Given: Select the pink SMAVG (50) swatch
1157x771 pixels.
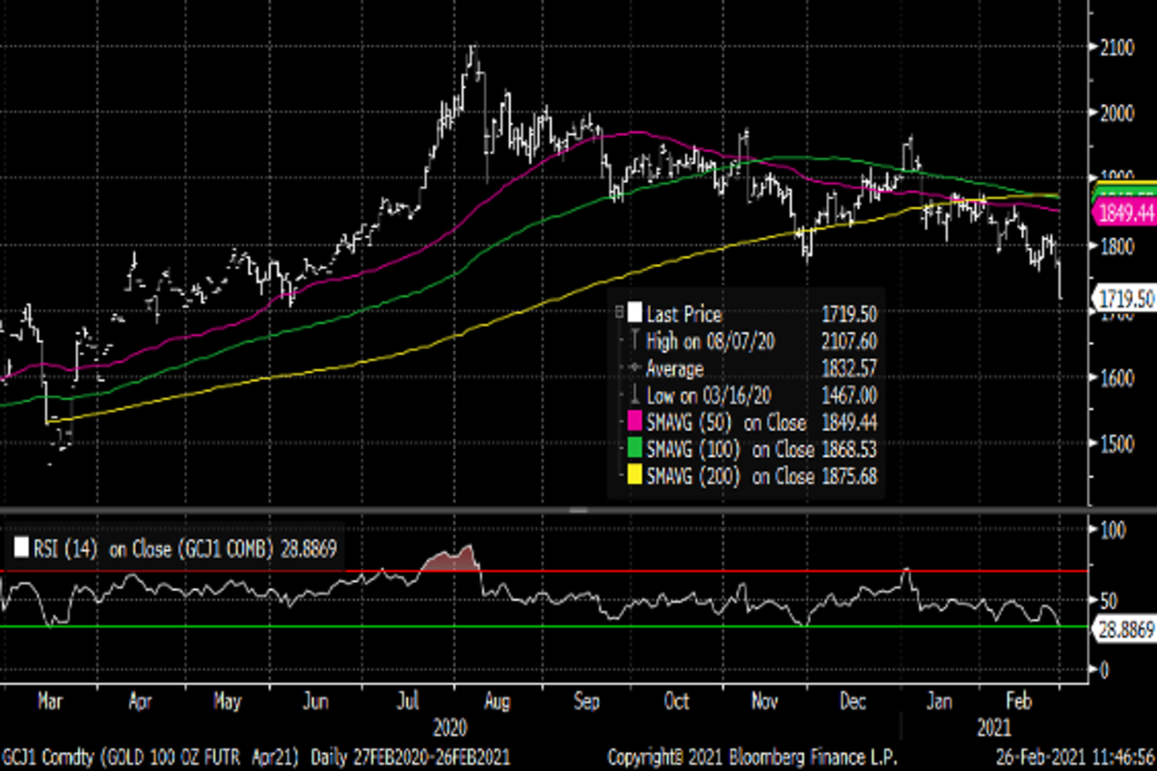Looking at the screenshot, I should pos(634,422).
